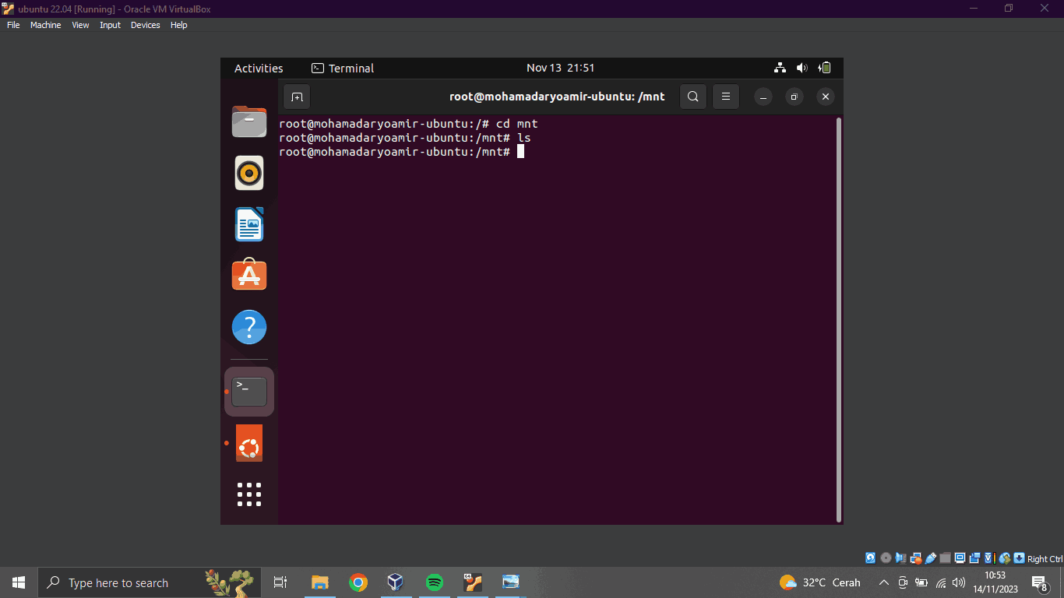Click the network adapter indicator in VirtualBox
This screenshot has height=598, width=1064.
[x=915, y=558]
